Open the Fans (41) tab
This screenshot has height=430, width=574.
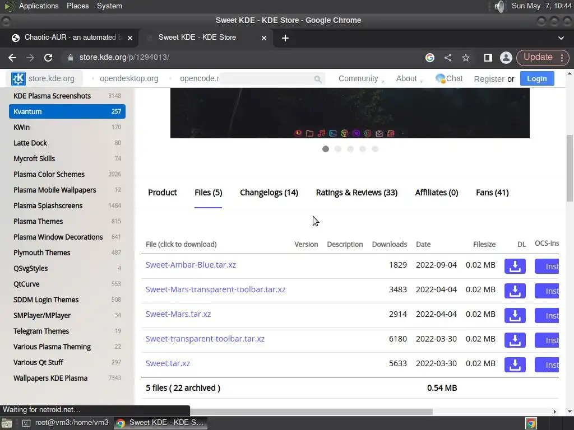point(492,193)
